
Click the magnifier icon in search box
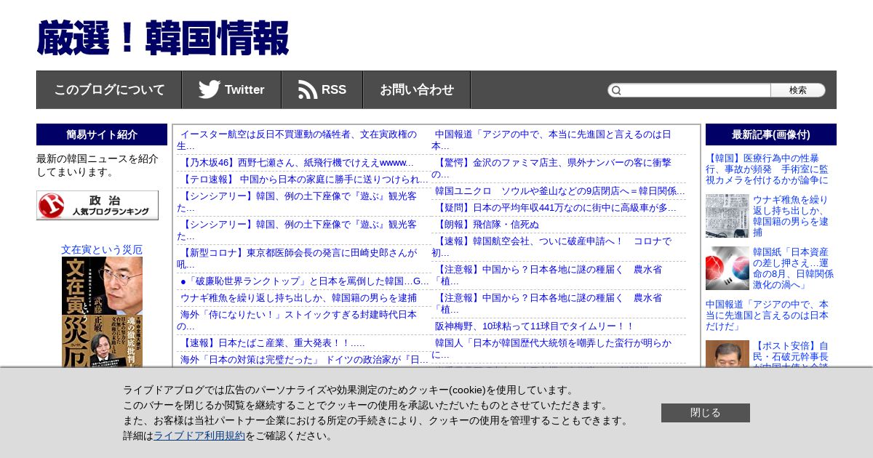(616, 90)
